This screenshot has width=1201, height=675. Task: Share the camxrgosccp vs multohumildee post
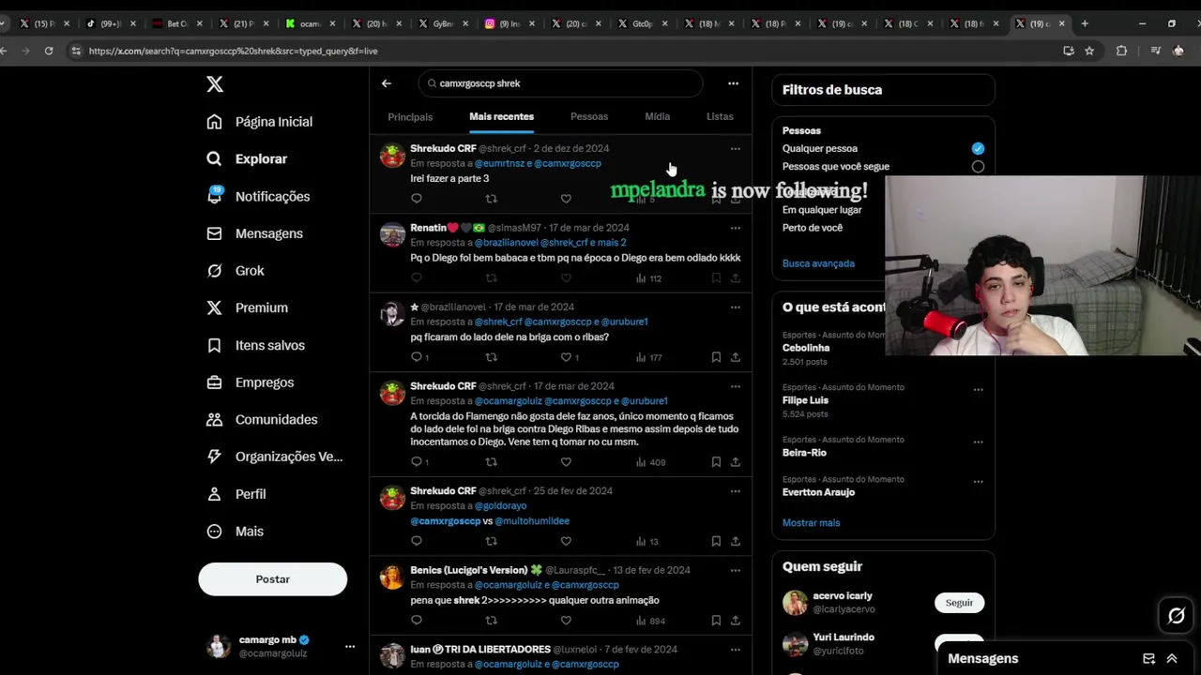pos(736,541)
